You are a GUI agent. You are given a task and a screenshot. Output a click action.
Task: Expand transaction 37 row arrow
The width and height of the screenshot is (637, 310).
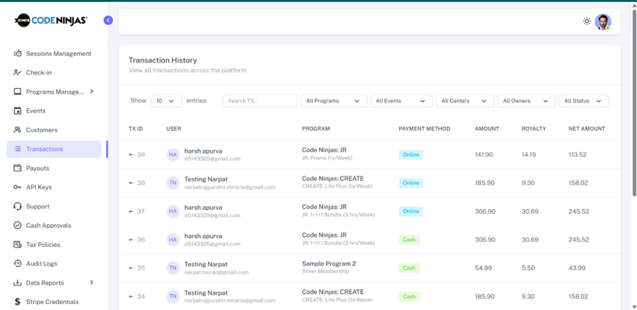(131, 212)
